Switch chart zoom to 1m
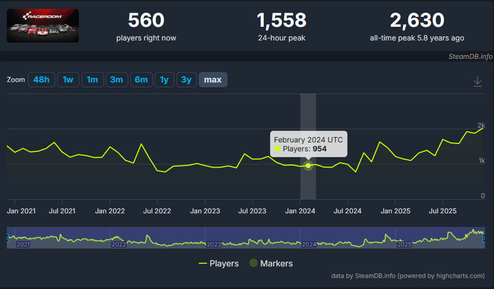 92,80
